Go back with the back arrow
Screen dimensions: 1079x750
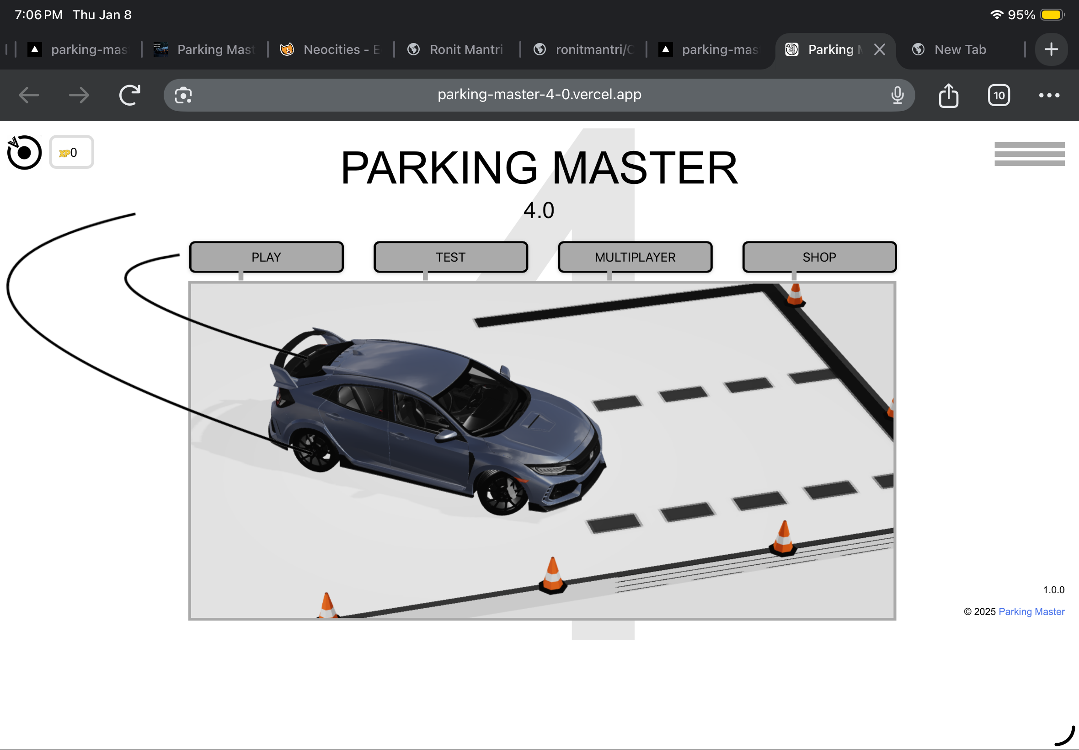(x=29, y=96)
